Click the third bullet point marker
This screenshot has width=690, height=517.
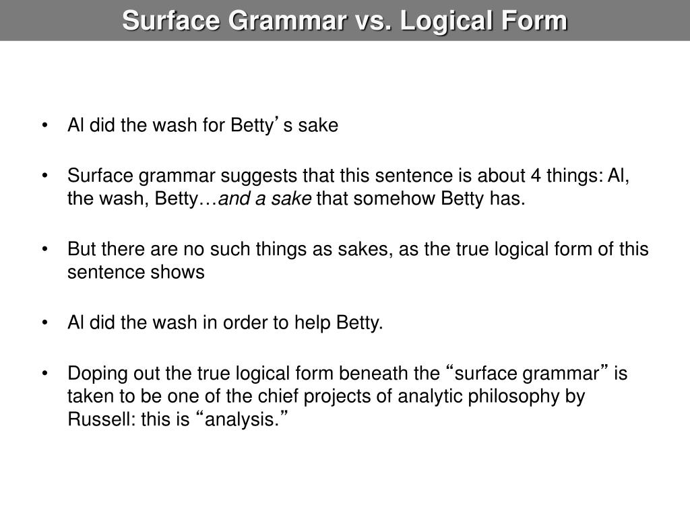[44, 250]
